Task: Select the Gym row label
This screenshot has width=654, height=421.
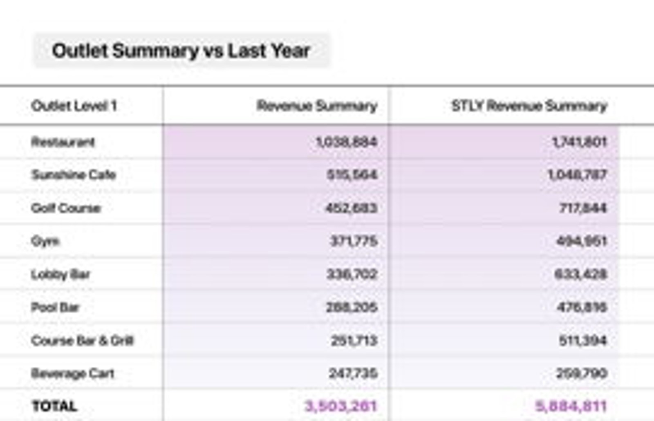Action: [45, 241]
